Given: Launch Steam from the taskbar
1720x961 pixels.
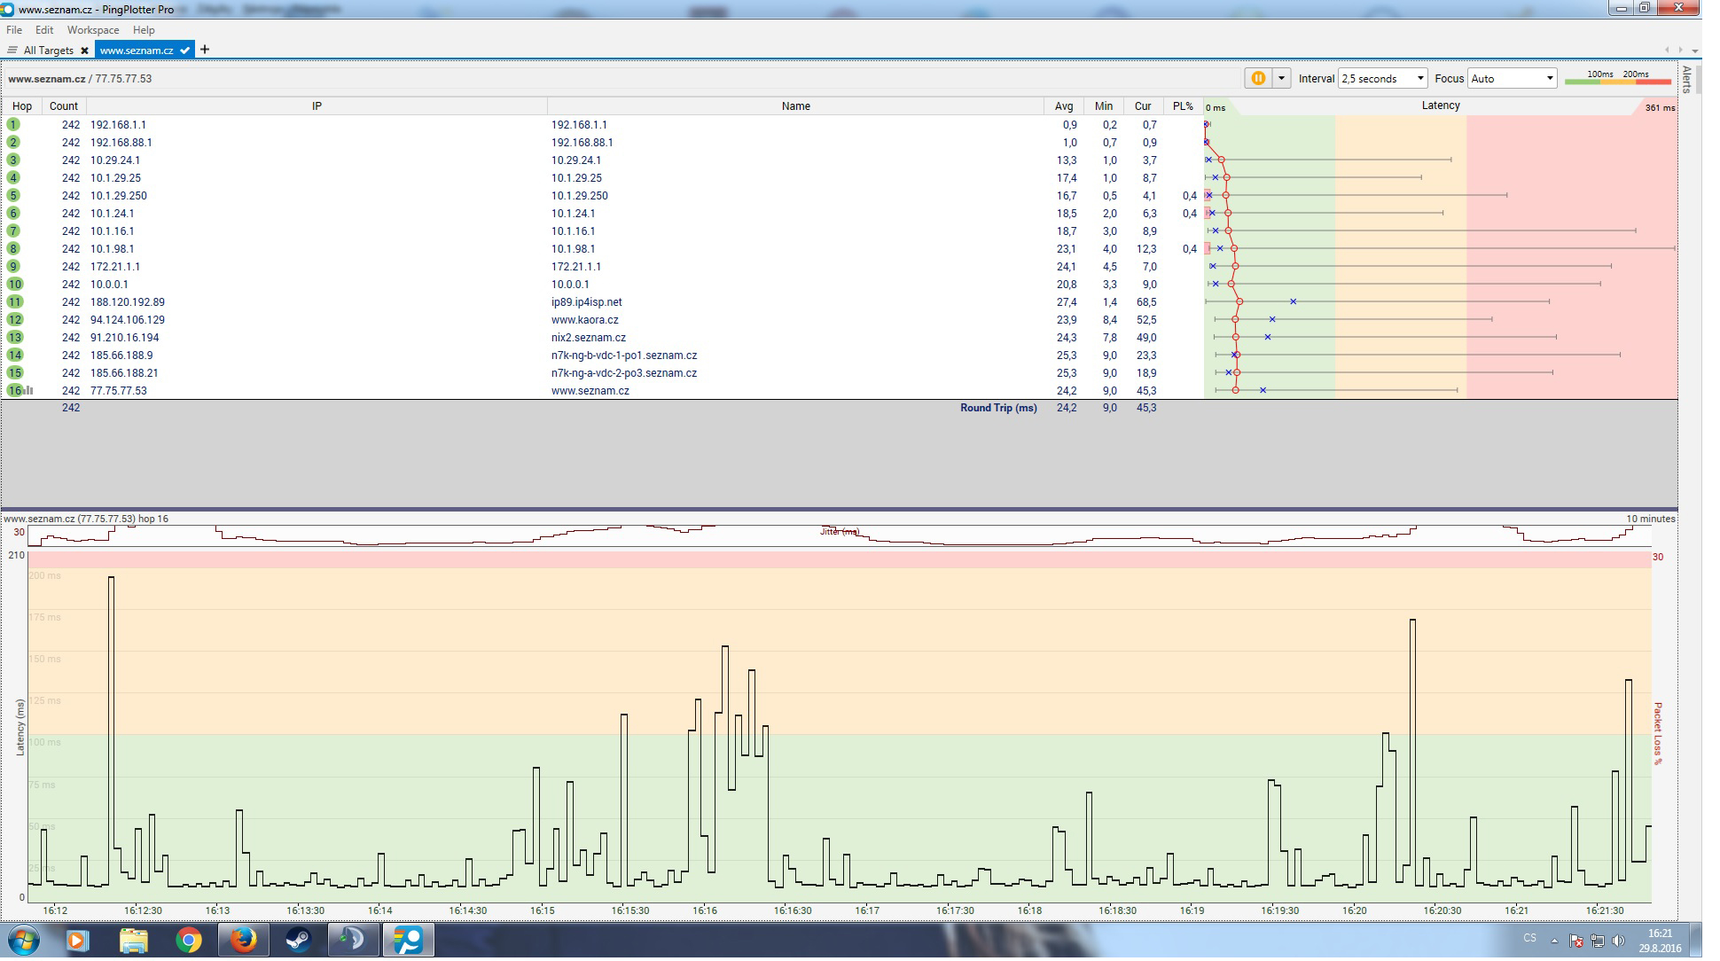Looking at the screenshot, I should (x=298, y=940).
